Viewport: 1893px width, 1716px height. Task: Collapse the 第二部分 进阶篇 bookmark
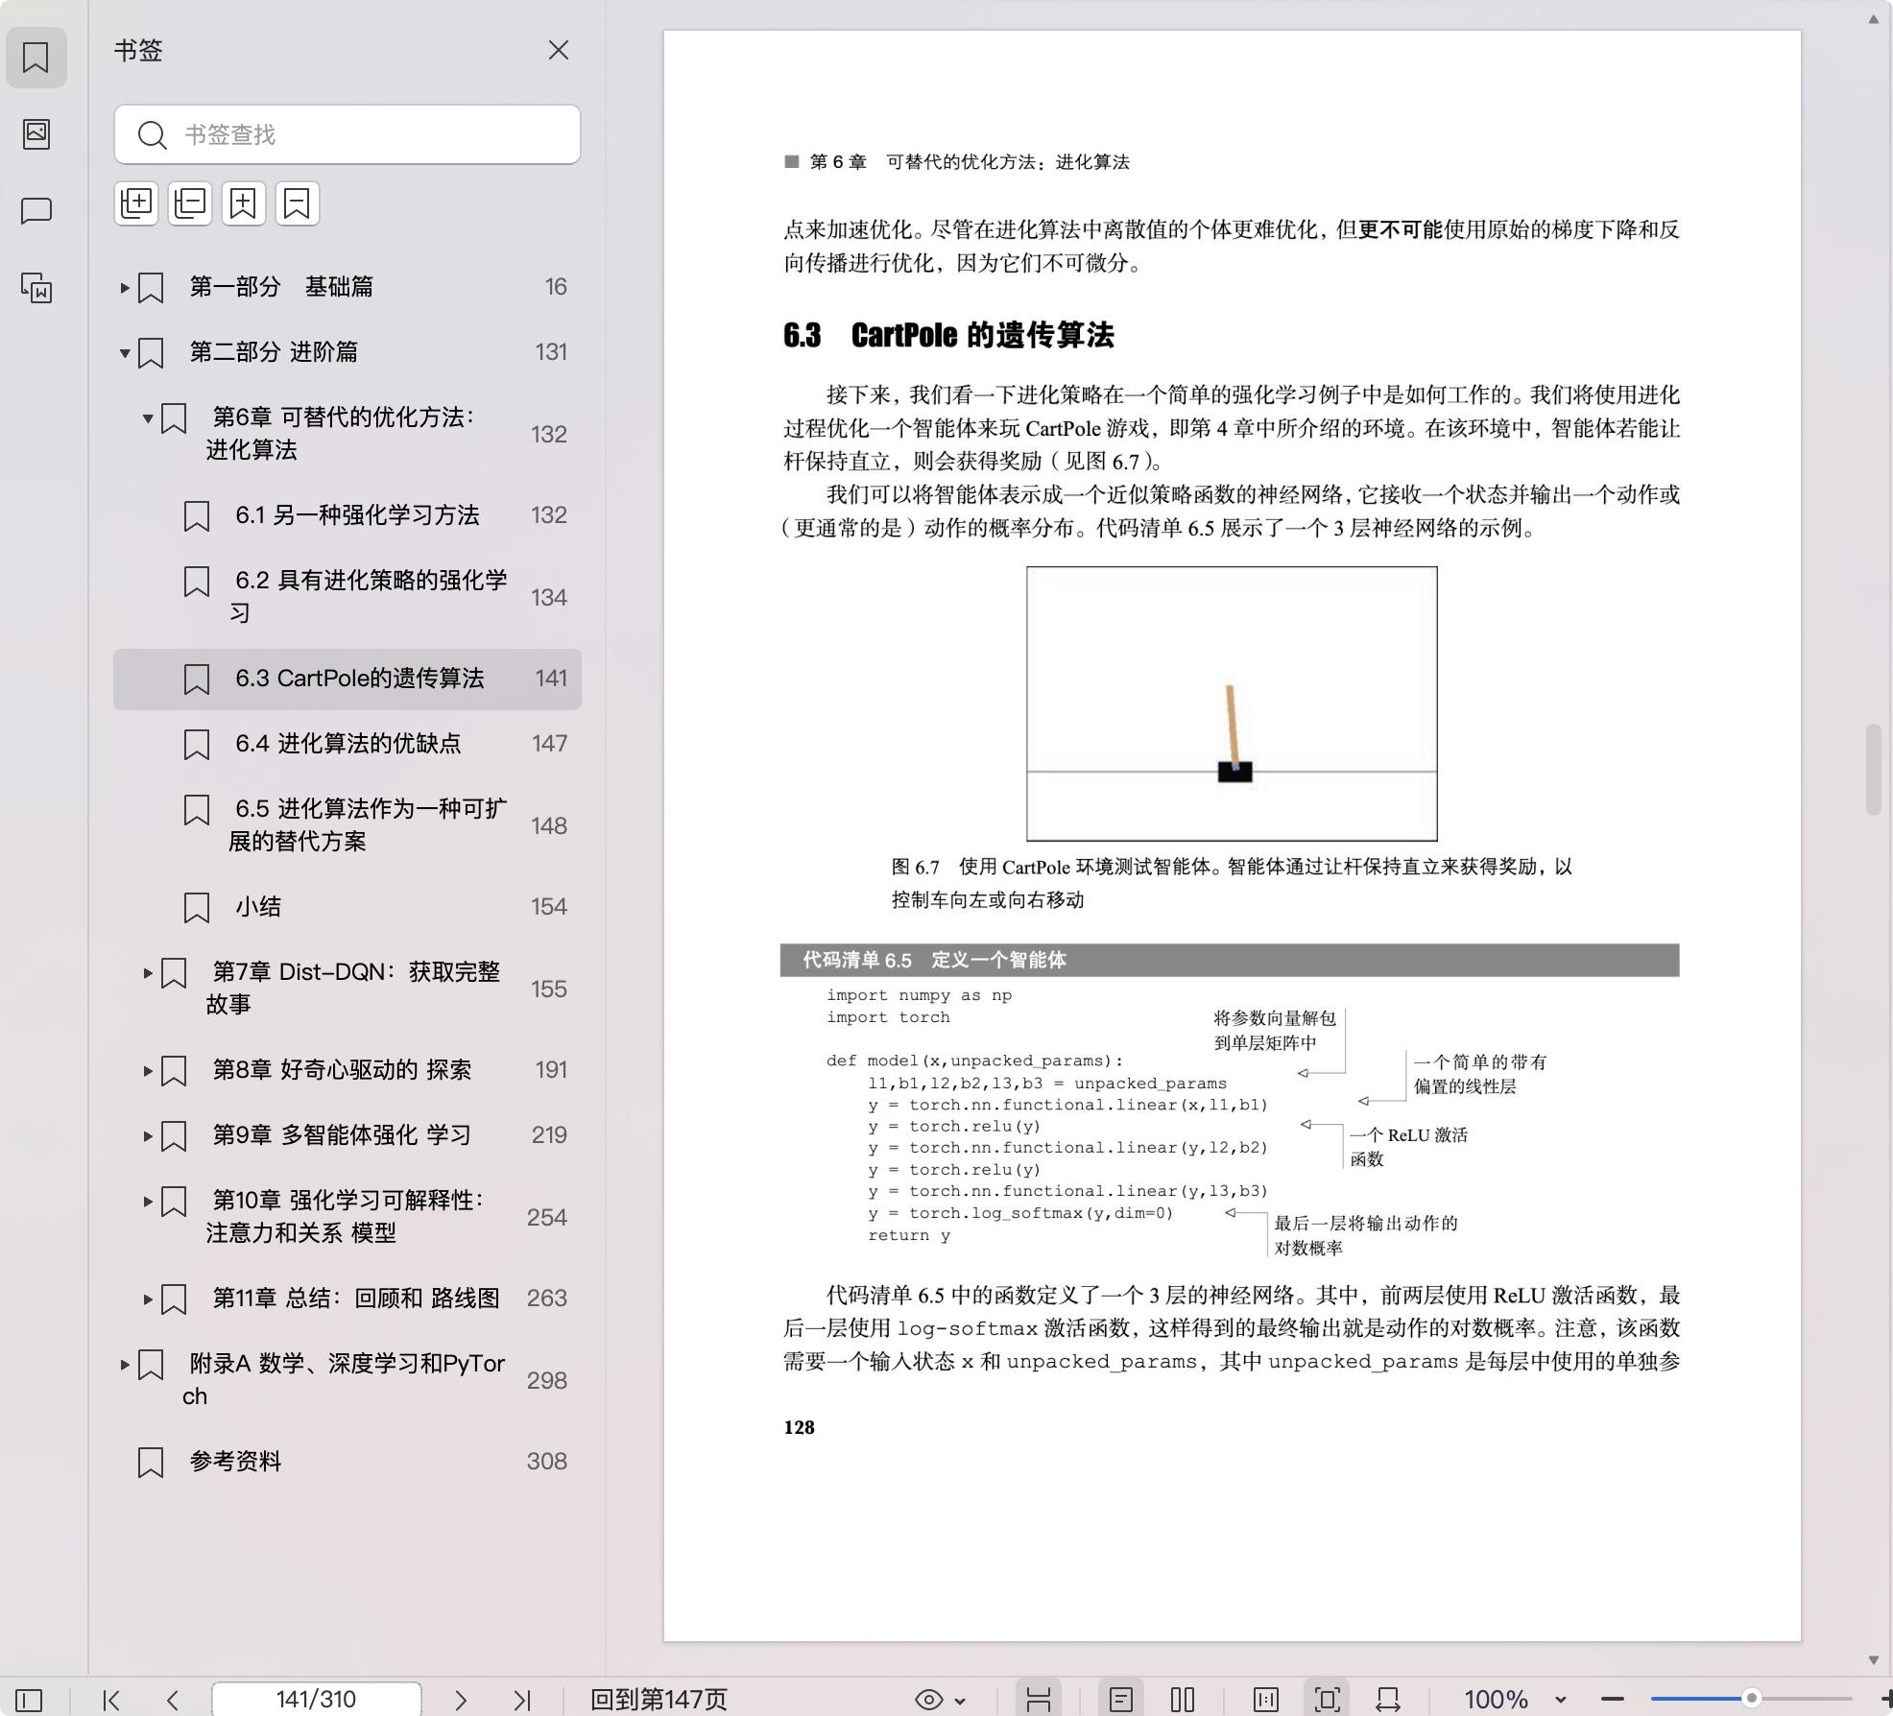[x=125, y=352]
